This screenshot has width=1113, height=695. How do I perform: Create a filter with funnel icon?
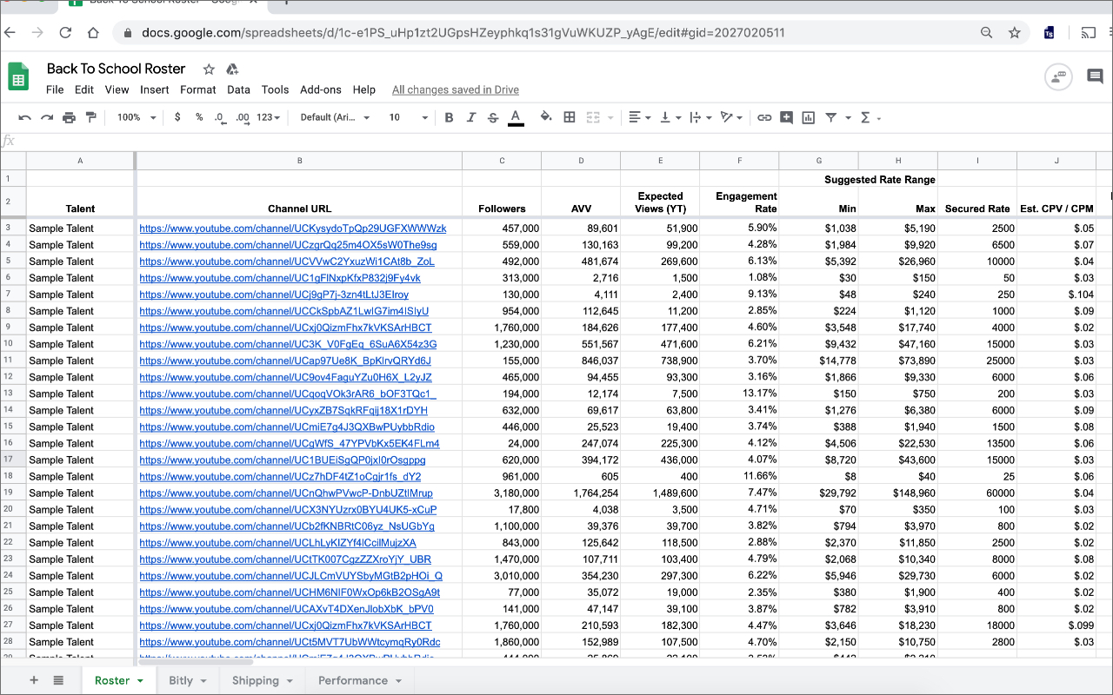pyautogui.click(x=831, y=117)
